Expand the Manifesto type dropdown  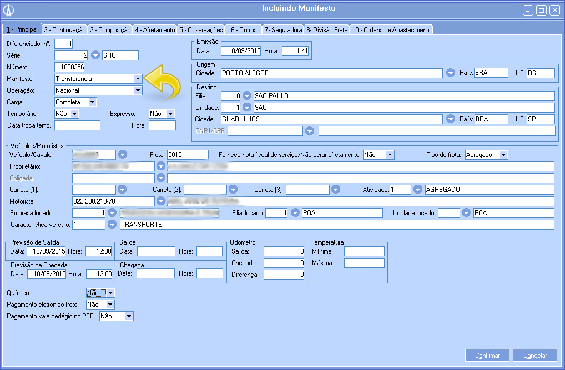pos(138,79)
